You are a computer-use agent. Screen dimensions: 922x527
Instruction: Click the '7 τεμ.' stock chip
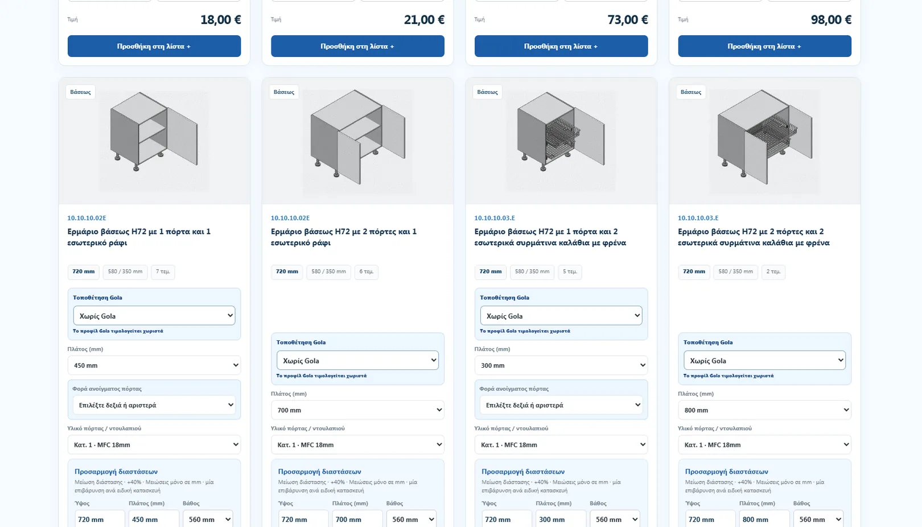(163, 271)
